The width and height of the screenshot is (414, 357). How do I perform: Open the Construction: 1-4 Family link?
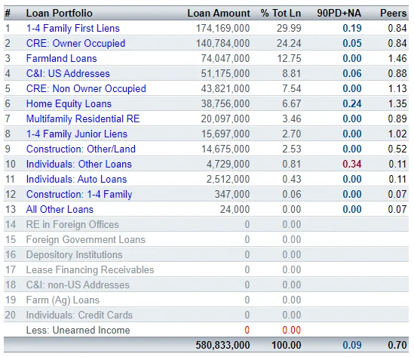coord(79,194)
